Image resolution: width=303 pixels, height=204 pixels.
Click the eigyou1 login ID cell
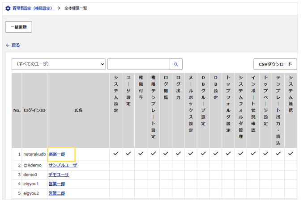[x=34, y=184]
